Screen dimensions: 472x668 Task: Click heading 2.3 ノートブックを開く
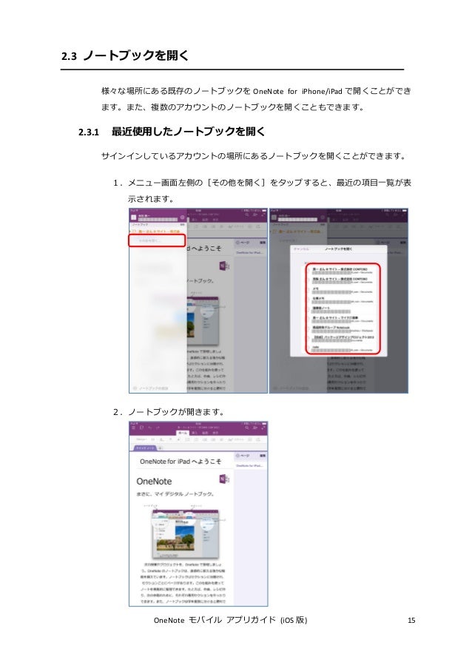tap(125, 55)
